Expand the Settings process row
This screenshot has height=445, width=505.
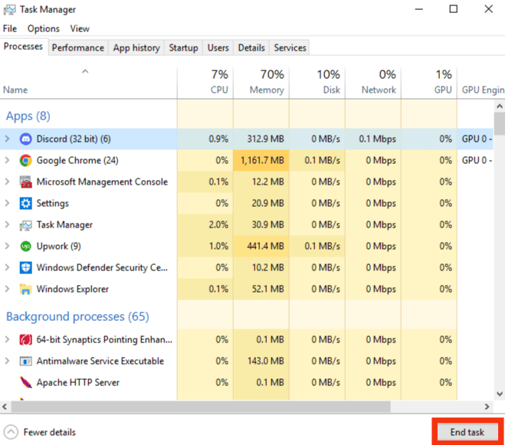(x=7, y=203)
